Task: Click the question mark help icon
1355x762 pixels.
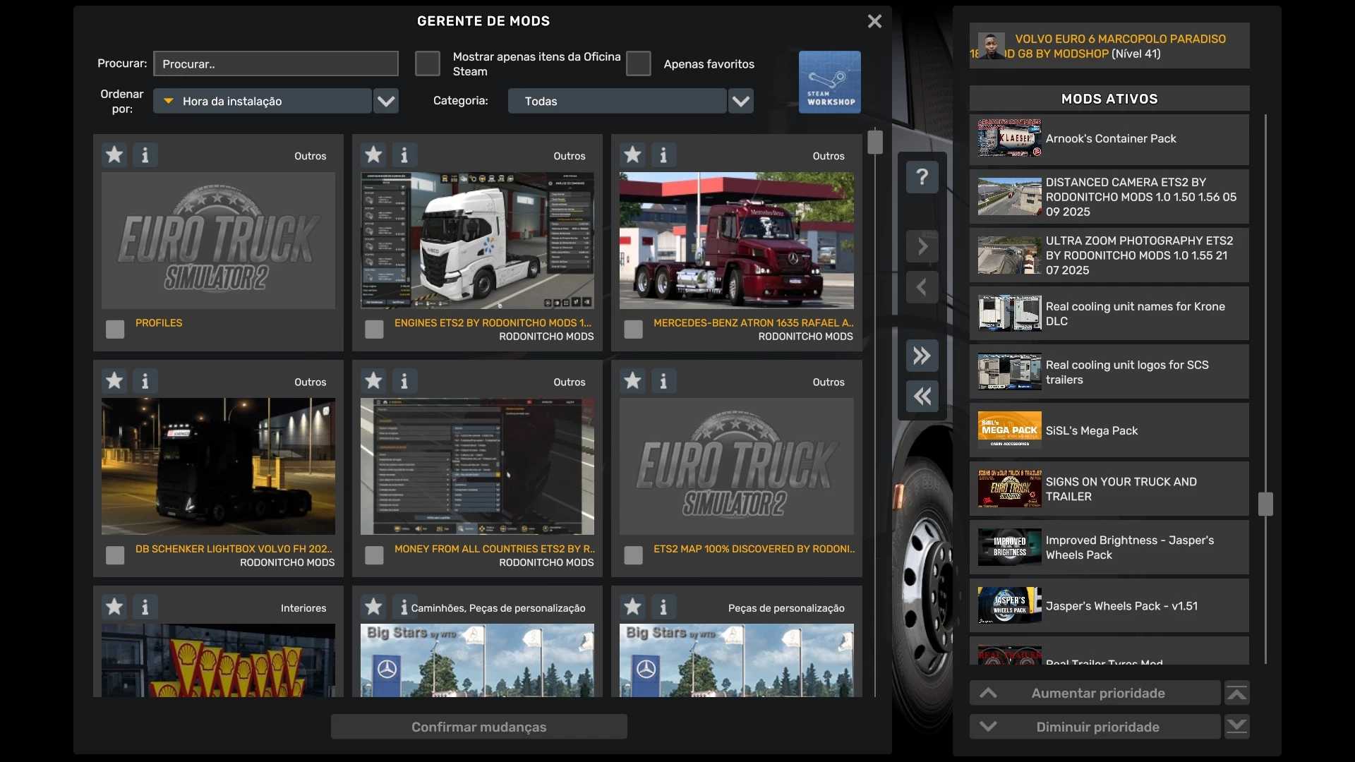Action: click(922, 177)
